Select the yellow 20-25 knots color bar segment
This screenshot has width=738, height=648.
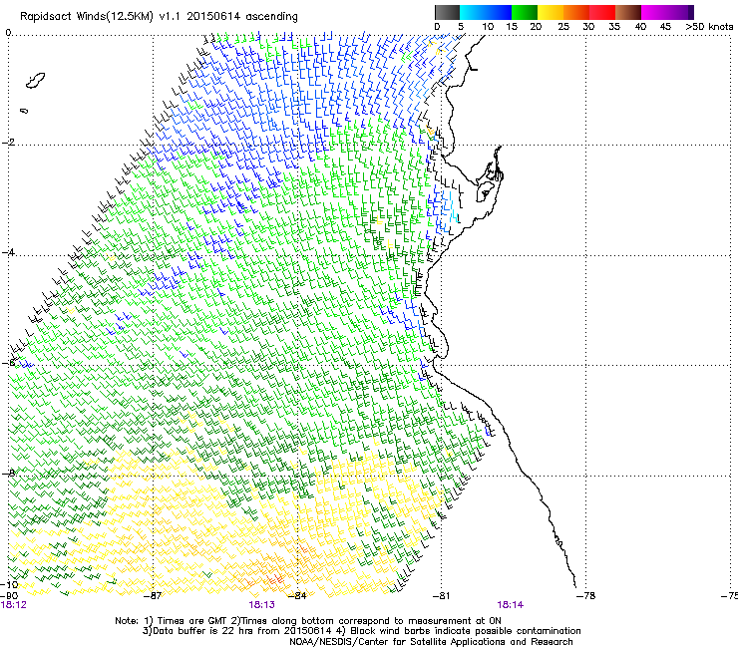[x=551, y=12]
